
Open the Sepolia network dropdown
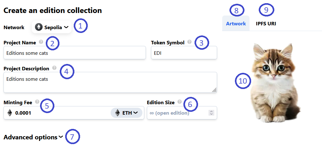(x=52, y=27)
